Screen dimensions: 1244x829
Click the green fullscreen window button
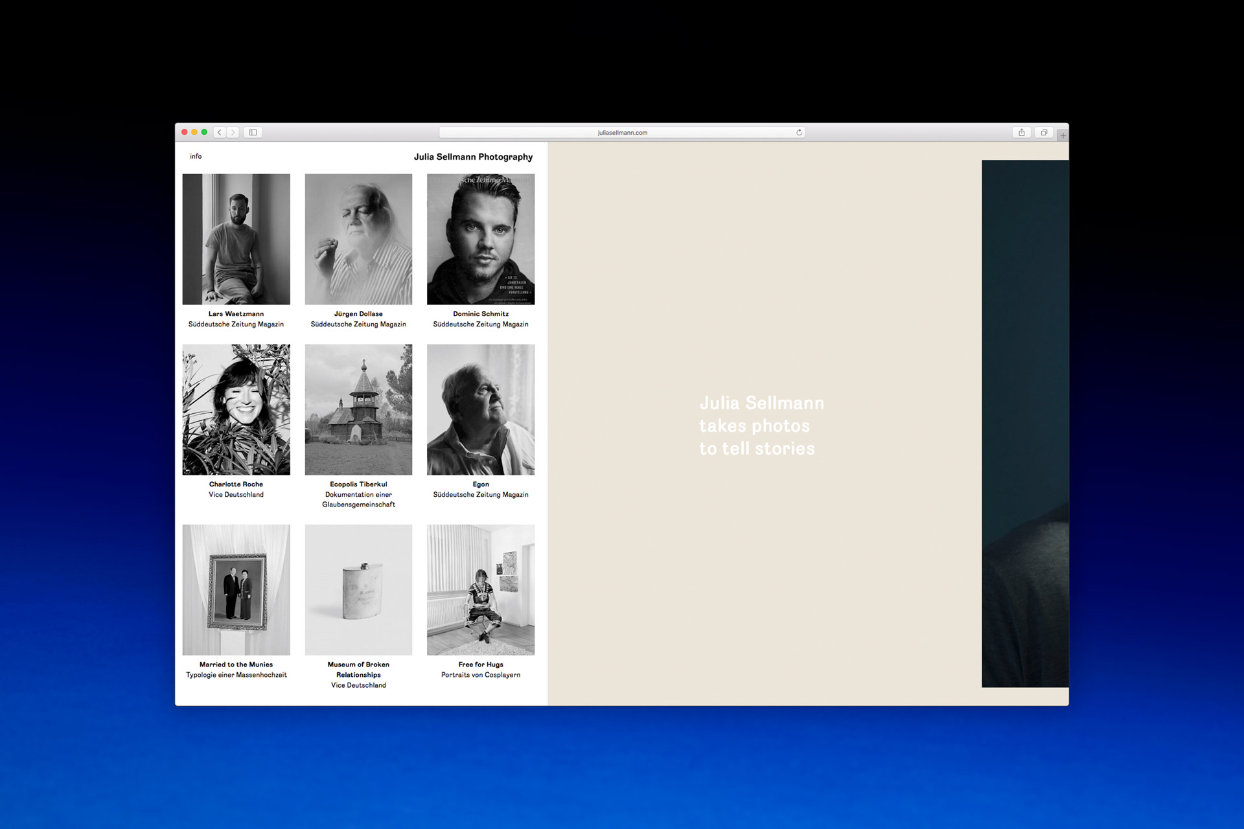(204, 132)
